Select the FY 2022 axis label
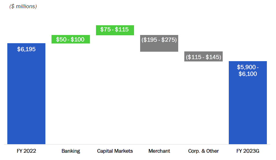The width and height of the screenshot is (276, 160). (27, 151)
